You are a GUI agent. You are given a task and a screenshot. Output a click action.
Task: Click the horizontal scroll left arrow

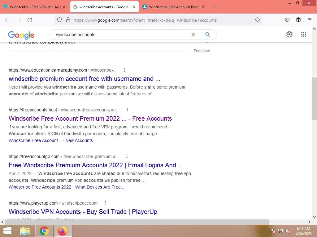(x=2, y=222)
